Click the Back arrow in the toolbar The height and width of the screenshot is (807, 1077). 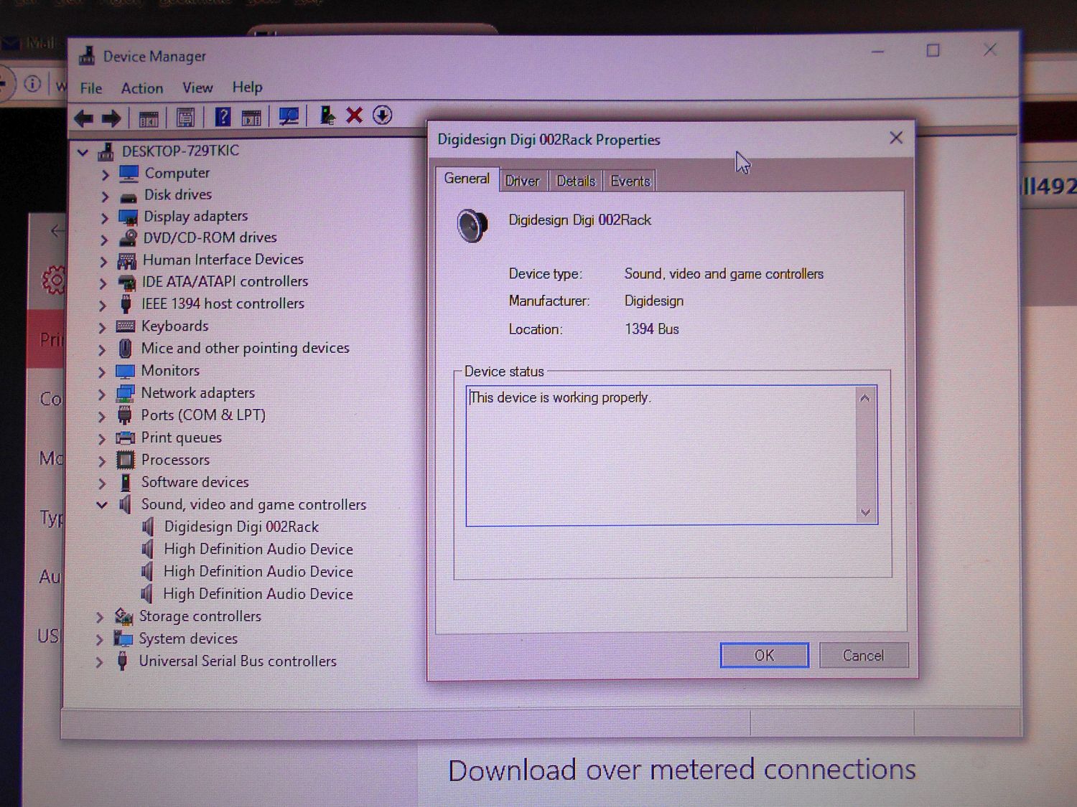click(x=84, y=118)
